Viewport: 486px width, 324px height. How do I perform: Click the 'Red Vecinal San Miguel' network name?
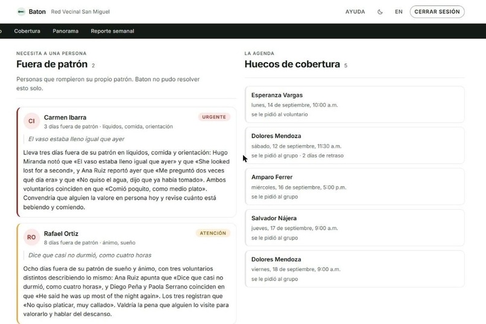pos(80,12)
